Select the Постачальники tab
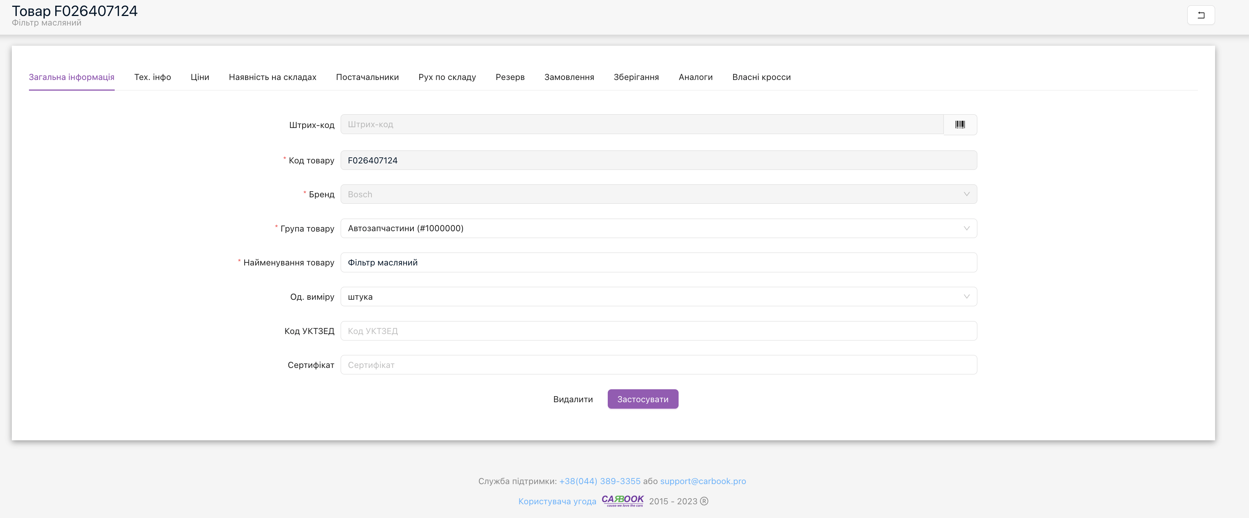This screenshot has width=1249, height=518. 367,77
